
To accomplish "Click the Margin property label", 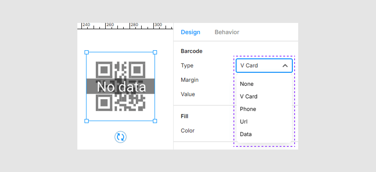I will click(x=190, y=80).
